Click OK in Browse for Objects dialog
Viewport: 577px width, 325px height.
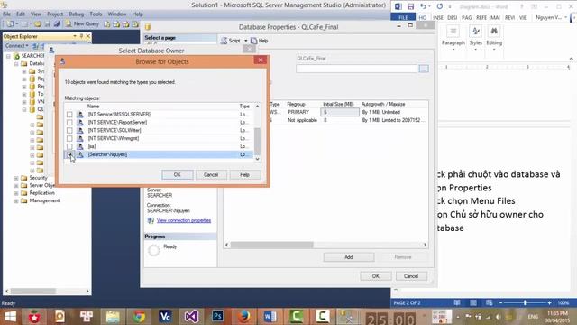[178, 174]
